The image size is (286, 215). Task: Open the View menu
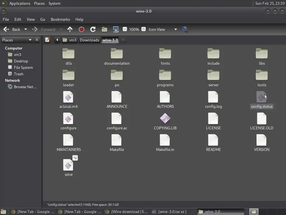[31, 19]
